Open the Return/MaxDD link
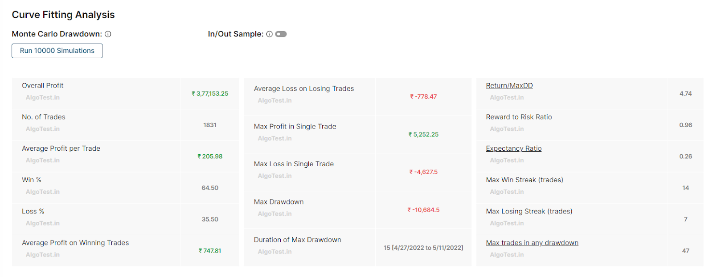The image size is (713, 277). tap(509, 85)
